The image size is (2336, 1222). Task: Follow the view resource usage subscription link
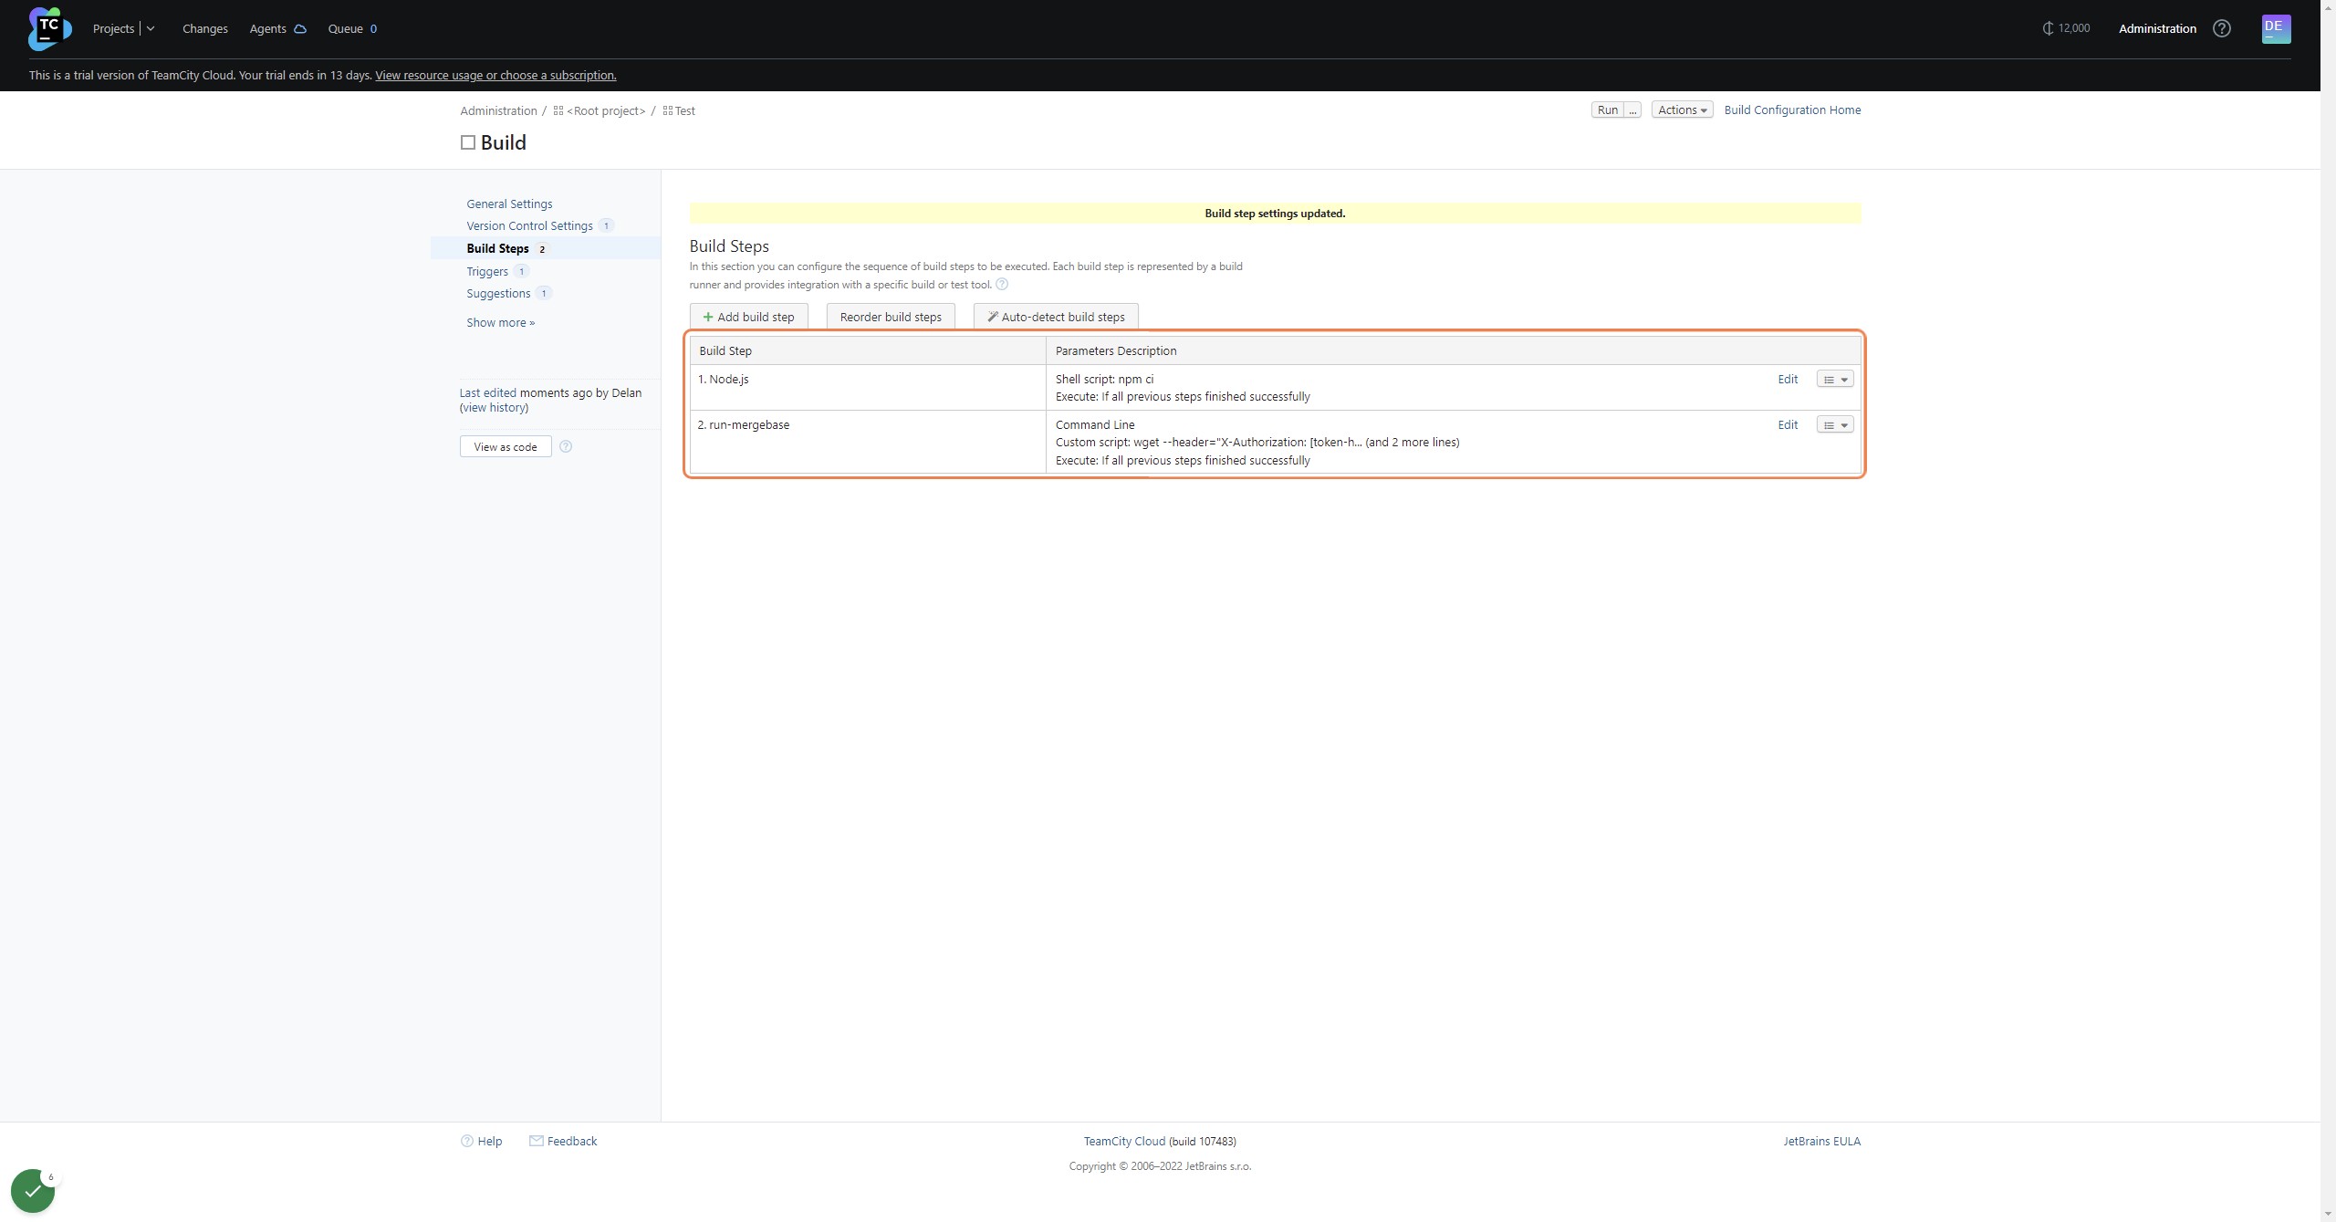tap(495, 75)
